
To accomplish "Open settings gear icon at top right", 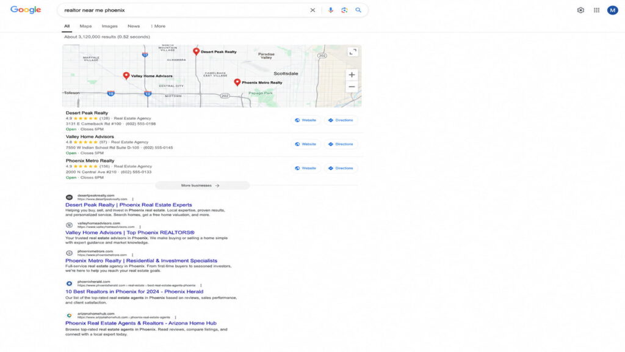I will tap(580, 10).
